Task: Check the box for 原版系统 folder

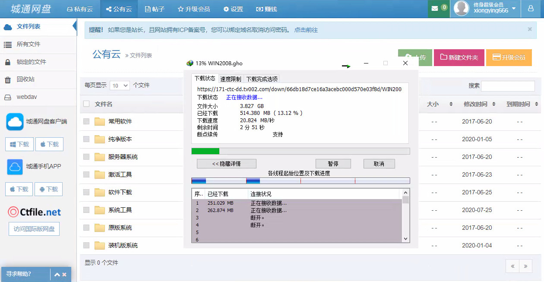Action: (x=86, y=228)
